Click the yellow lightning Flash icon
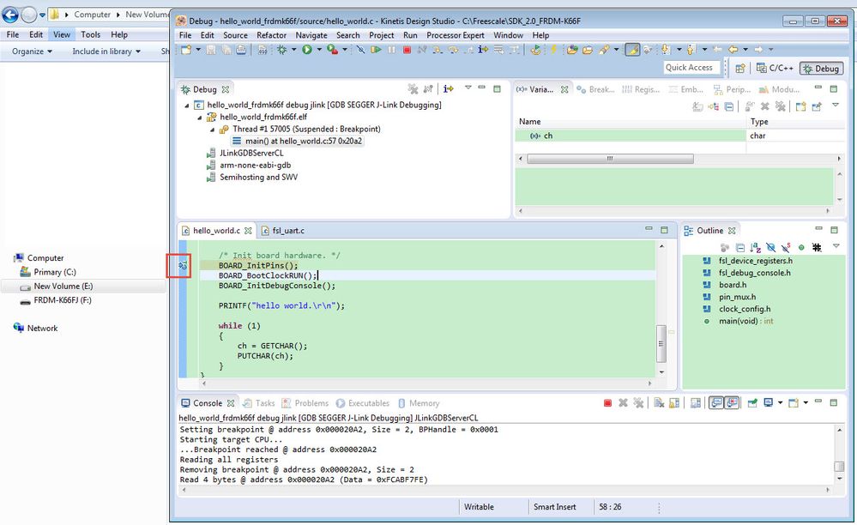 click(553, 50)
